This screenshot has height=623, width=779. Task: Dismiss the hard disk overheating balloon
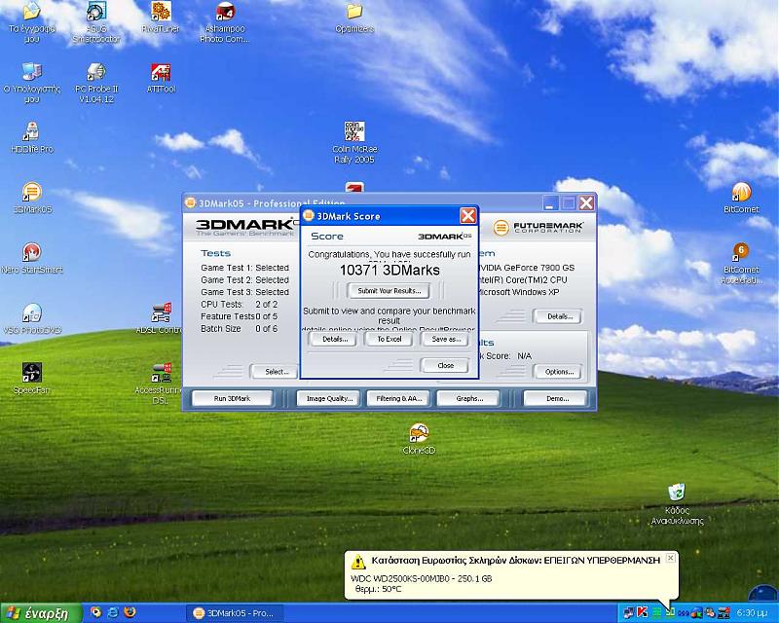(x=670, y=558)
